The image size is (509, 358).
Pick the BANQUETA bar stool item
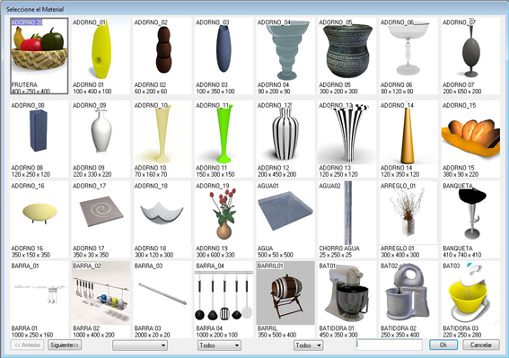470,220
